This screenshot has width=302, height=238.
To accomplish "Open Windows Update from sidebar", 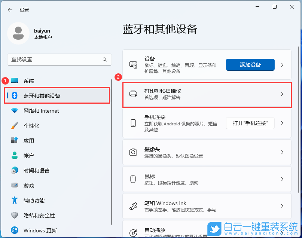I will [x=15, y=230].
